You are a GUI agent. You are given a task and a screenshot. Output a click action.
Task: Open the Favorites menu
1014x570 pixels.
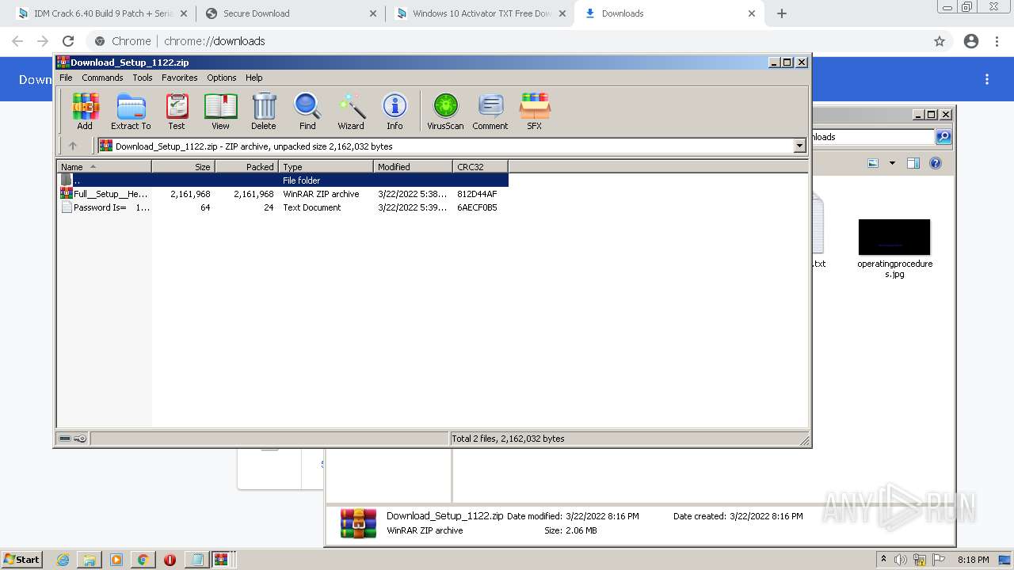180,78
